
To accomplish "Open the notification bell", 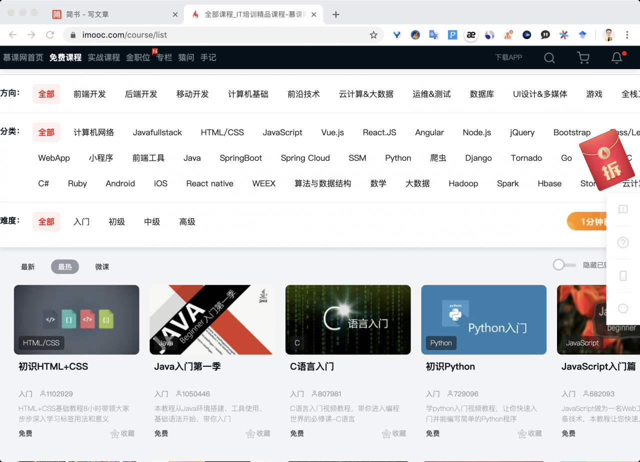I will (x=617, y=58).
